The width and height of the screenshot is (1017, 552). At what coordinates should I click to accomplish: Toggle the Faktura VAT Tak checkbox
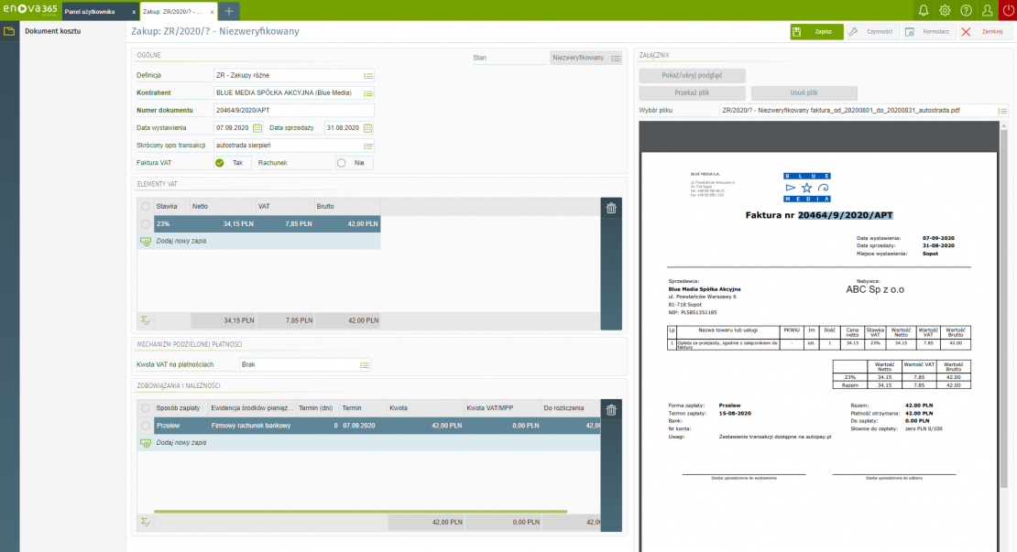point(220,163)
